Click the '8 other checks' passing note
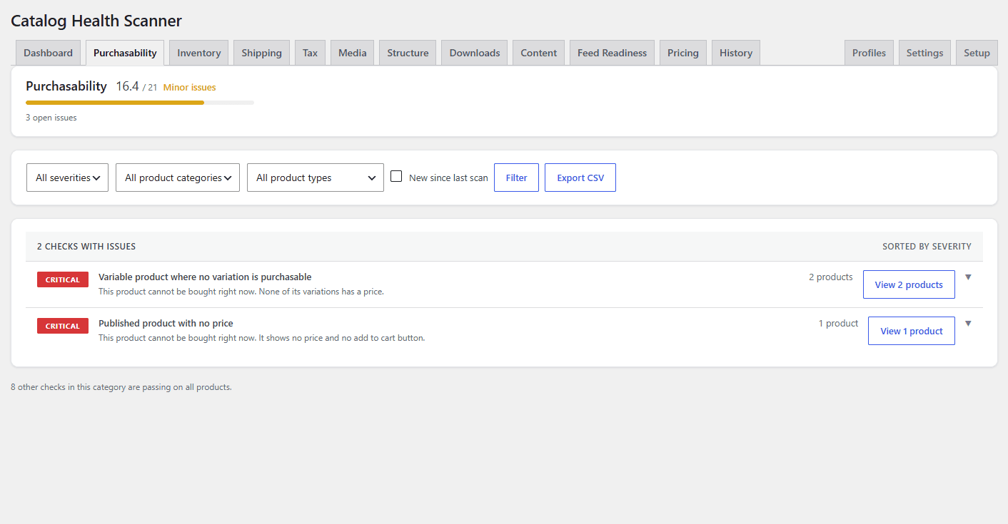Image resolution: width=1008 pixels, height=524 pixels. coord(121,387)
